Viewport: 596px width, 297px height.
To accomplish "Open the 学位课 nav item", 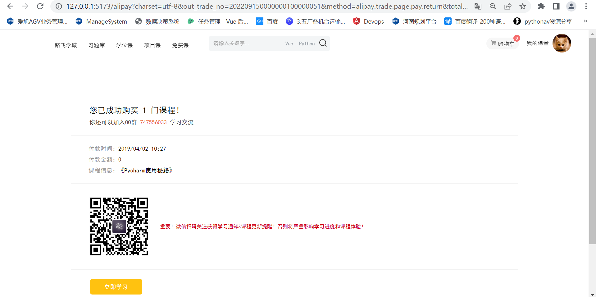I will [x=125, y=45].
